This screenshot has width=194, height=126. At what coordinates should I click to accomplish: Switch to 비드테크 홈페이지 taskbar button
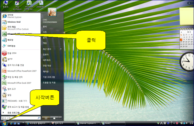pos(37,123)
